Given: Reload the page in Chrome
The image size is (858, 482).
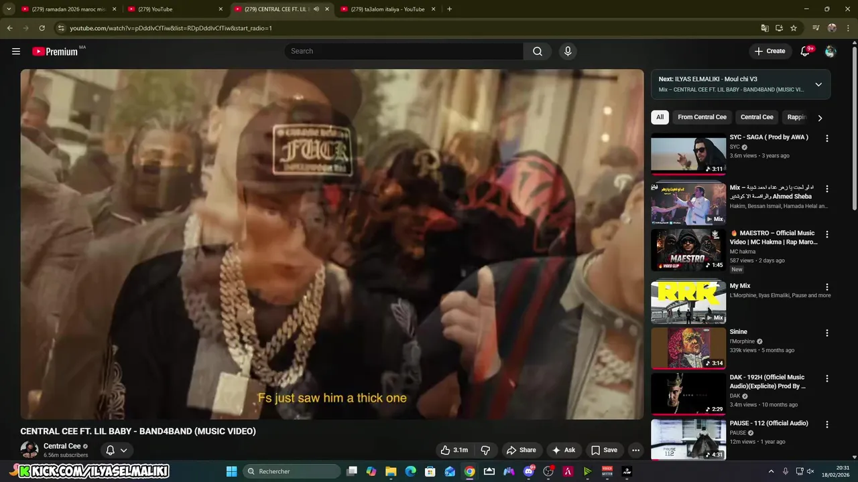Looking at the screenshot, I should tap(42, 28).
